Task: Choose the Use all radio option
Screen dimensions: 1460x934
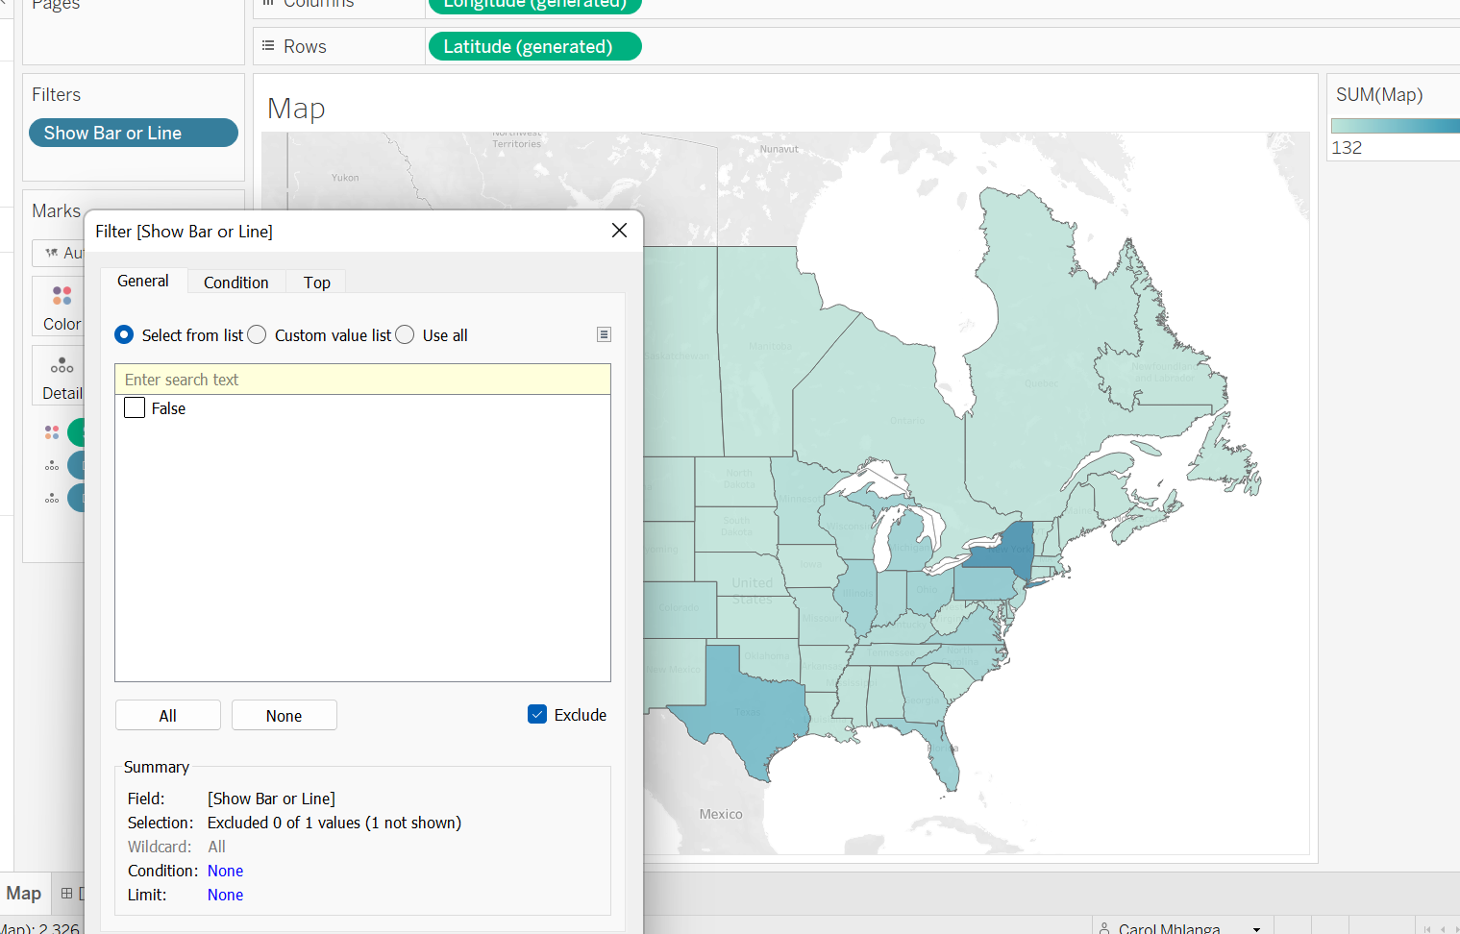Action: (x=405, y=335)
